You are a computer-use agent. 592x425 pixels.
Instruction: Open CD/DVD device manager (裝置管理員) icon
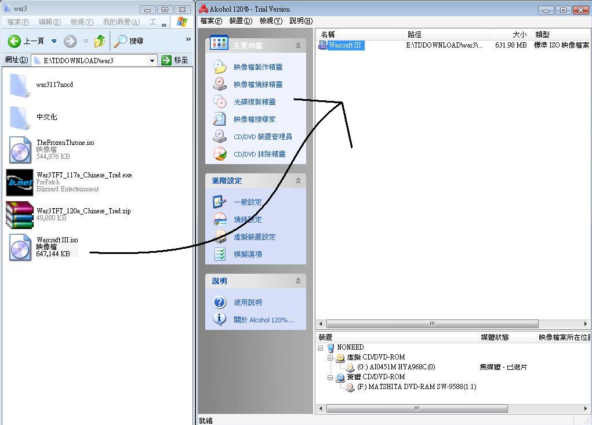219,136
